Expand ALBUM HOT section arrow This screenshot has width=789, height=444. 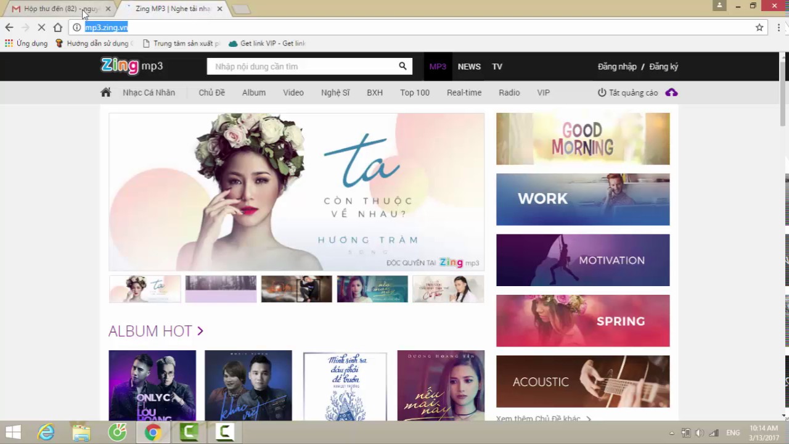tap(200, 331)
